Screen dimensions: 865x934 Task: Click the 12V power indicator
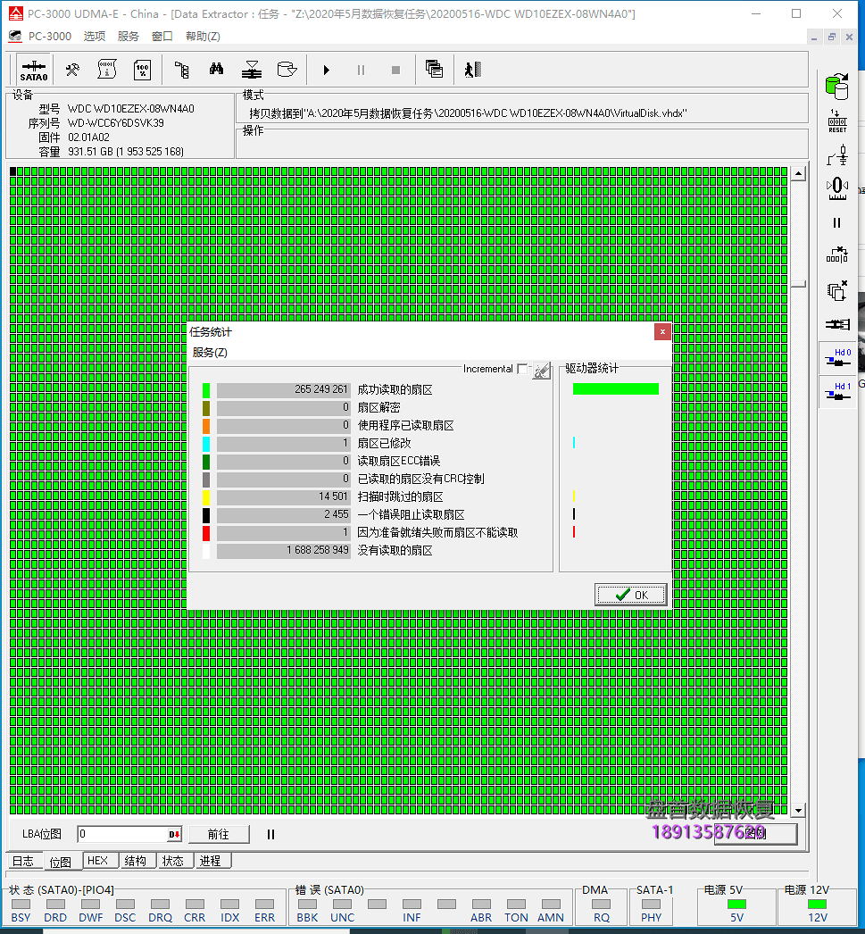pyautogui.click(x=818, y=904)
